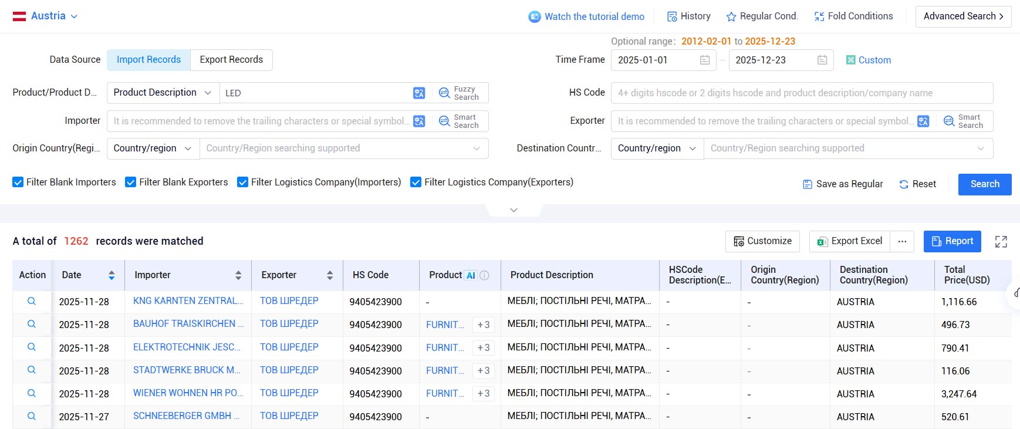Customize table columns
This screenshot has height=429, width=1020.
pos(762,241)
